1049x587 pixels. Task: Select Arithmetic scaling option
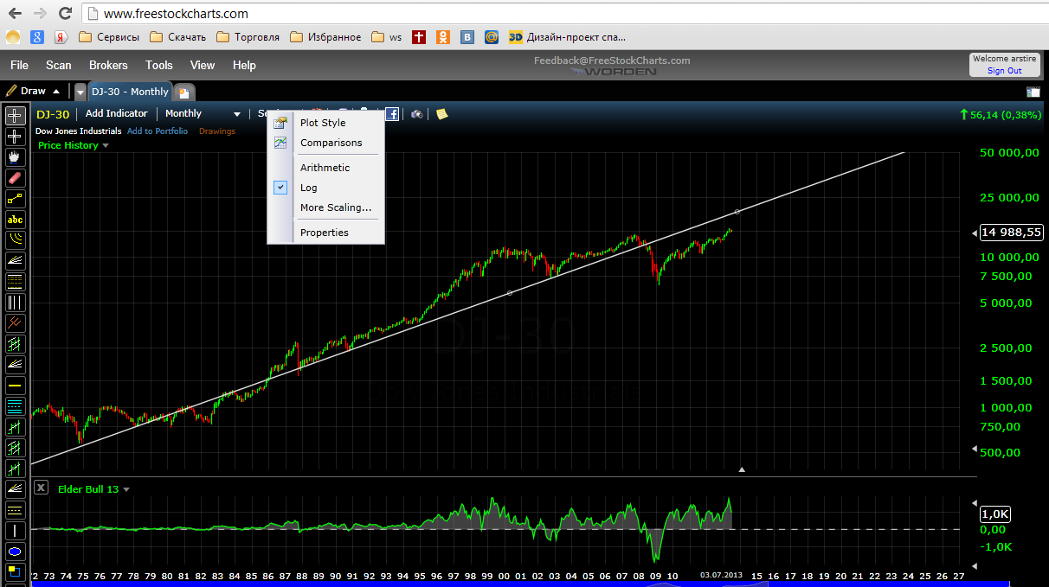click(325, 168)
